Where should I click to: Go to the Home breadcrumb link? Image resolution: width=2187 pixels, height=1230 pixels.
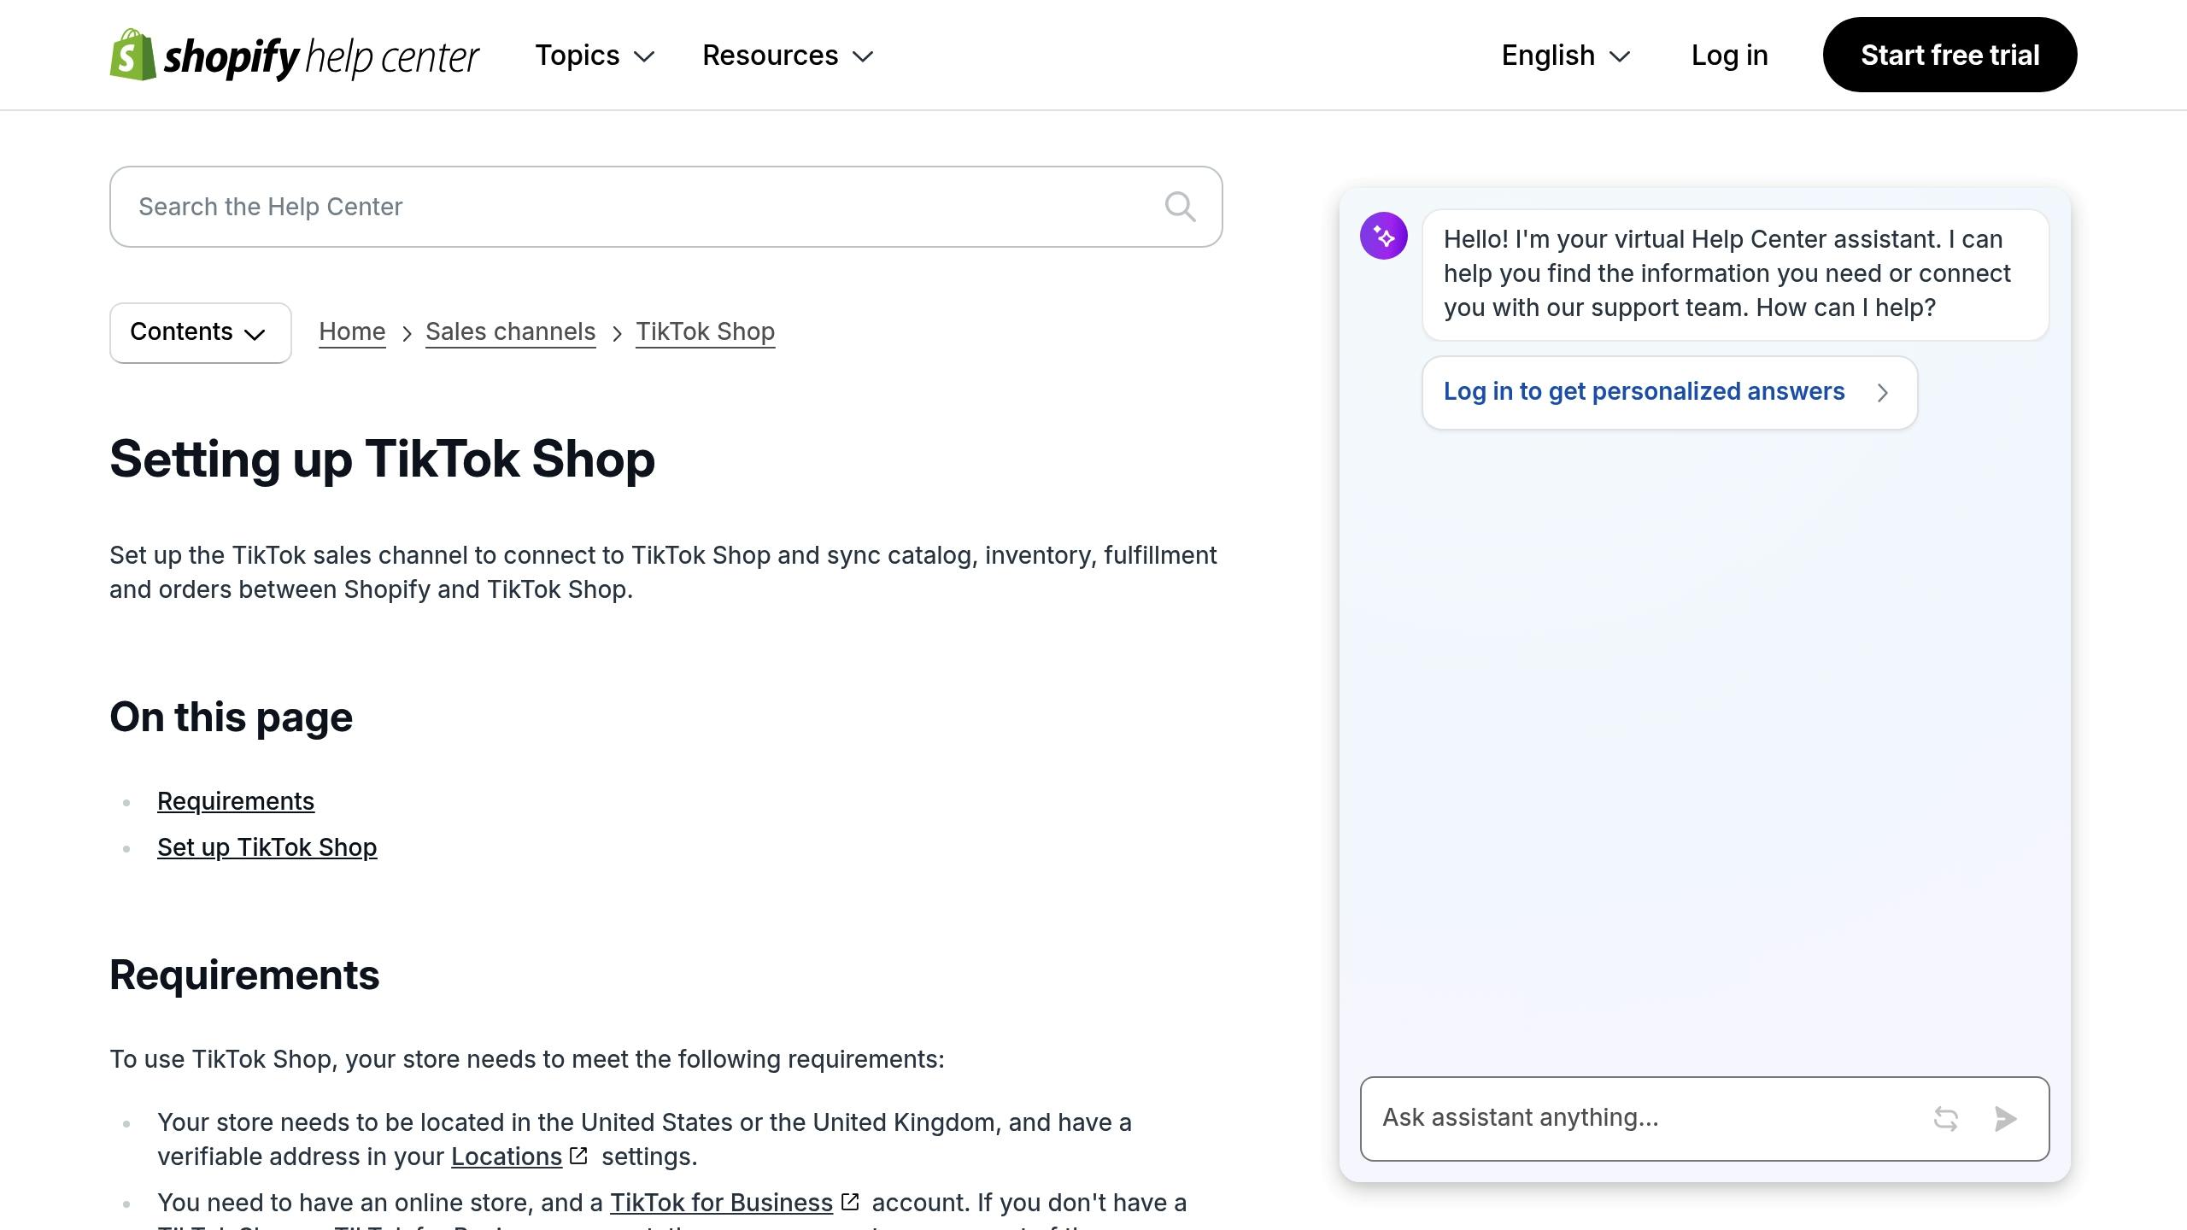352,331
